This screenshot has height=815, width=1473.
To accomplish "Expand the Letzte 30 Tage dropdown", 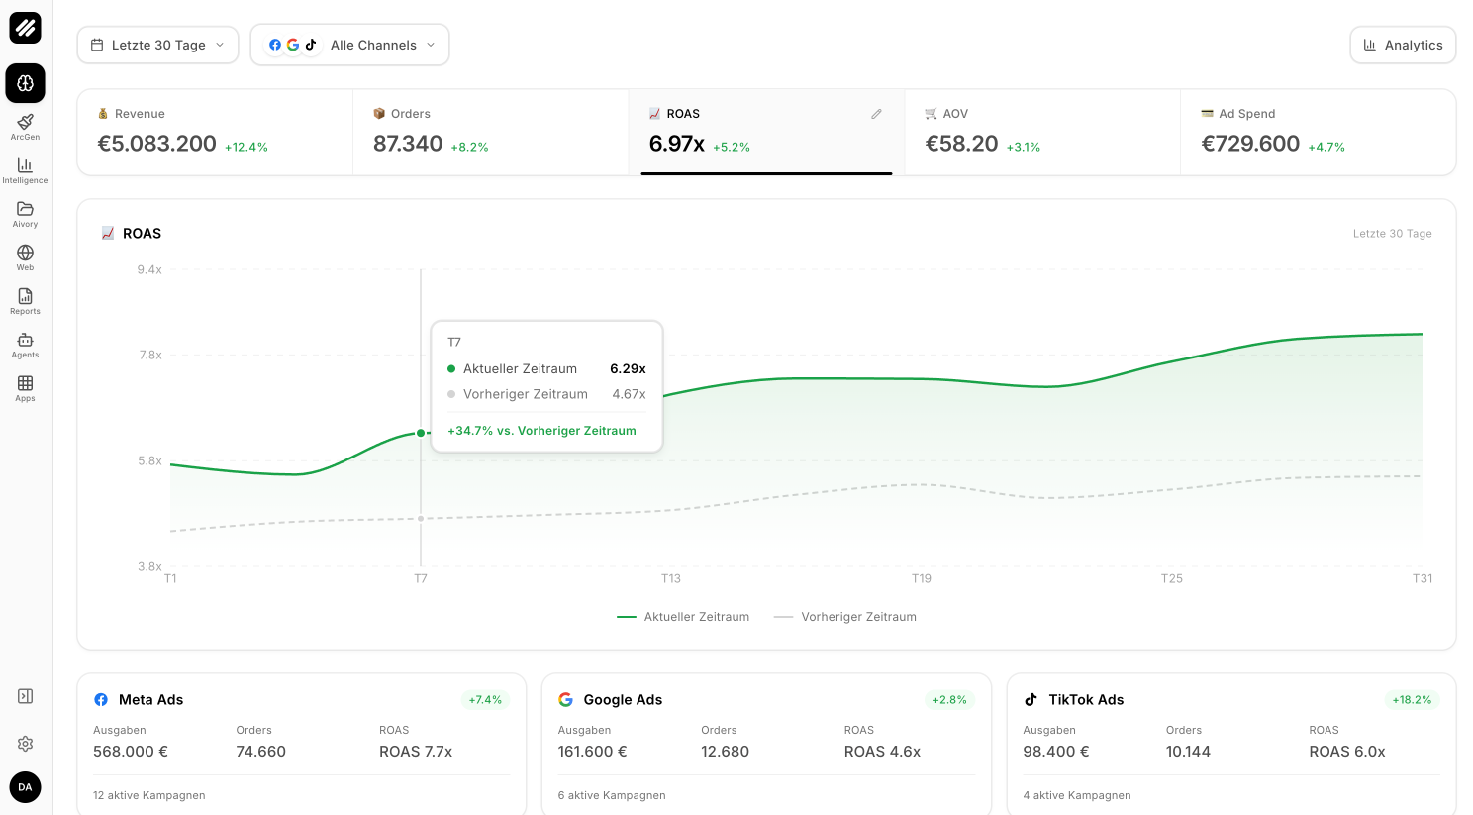I will [x=157, y=45].
